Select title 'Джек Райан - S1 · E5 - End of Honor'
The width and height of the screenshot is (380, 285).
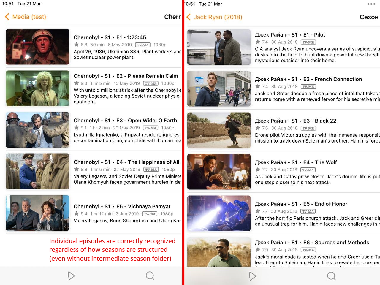[x=301, y=204]
